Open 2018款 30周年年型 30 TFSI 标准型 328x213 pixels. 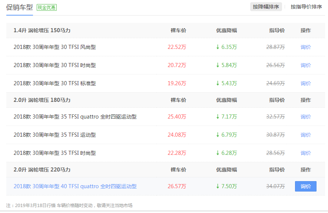[x=54, y=83]
